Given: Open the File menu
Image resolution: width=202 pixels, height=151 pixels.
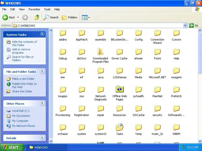Looking at the screenshot, I should 4,9.
